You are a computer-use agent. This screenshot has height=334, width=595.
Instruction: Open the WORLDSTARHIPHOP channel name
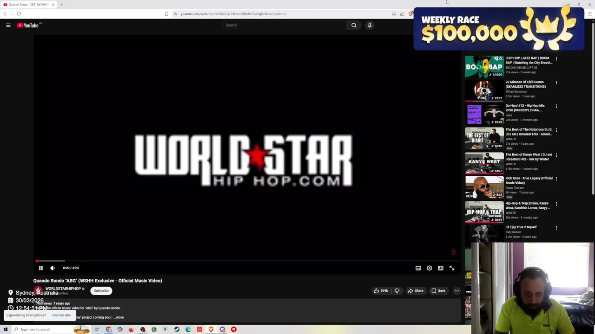click(x=63, y=289)
